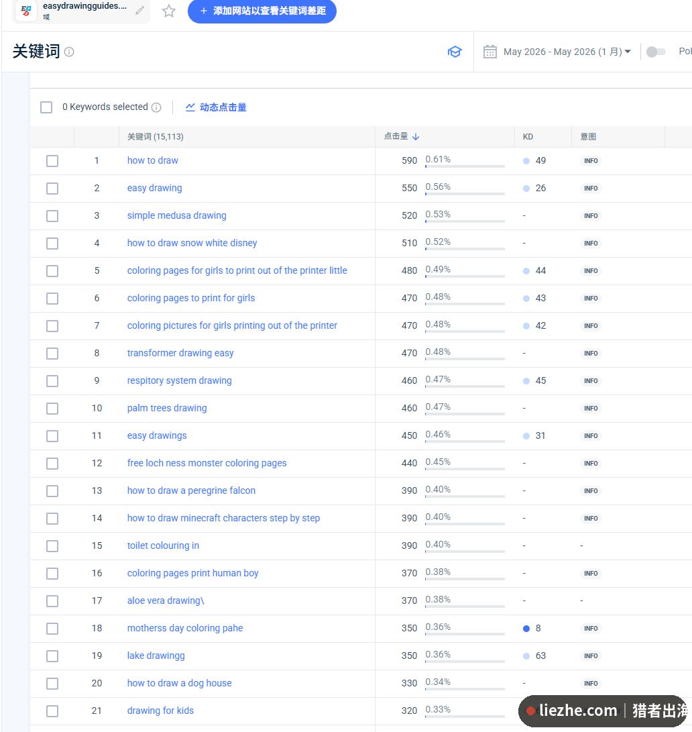The height and width of the screenshot is (732, 692).
Task: Click INFO badge for transformer drawing easy
Action: pos(591,354)
